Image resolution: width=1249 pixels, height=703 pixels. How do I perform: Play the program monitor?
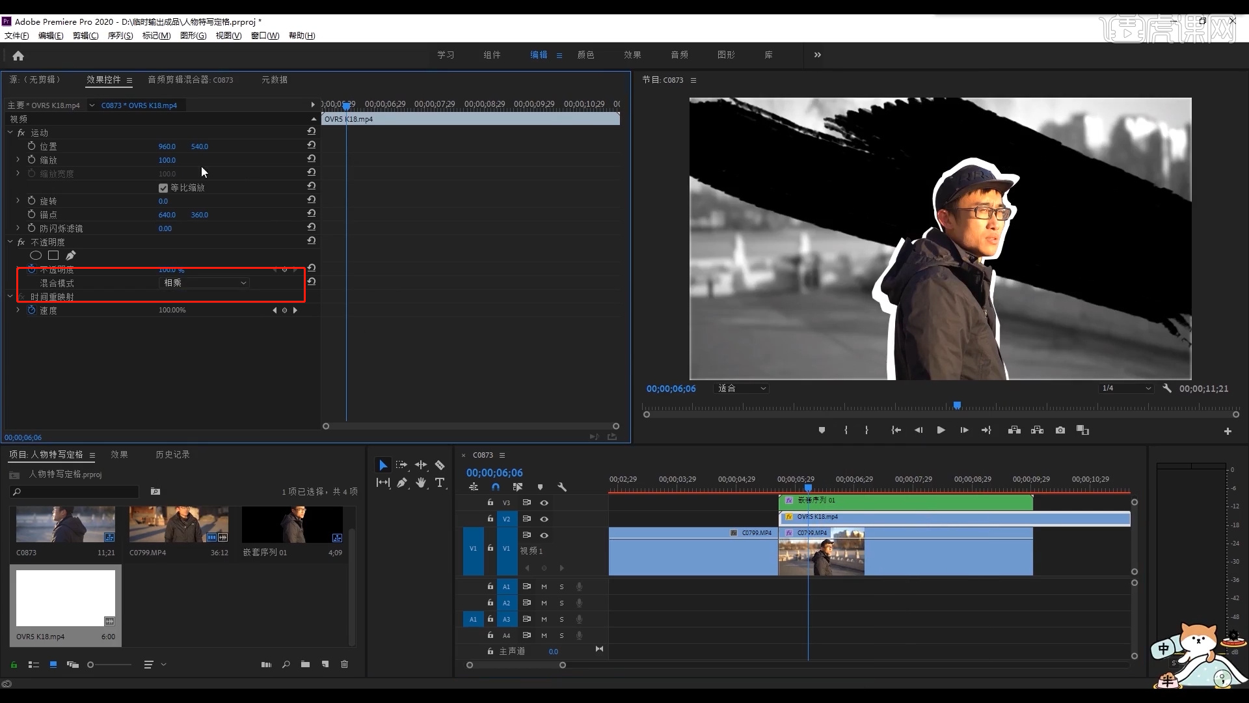pyautogui.click(x=941, y=430)
